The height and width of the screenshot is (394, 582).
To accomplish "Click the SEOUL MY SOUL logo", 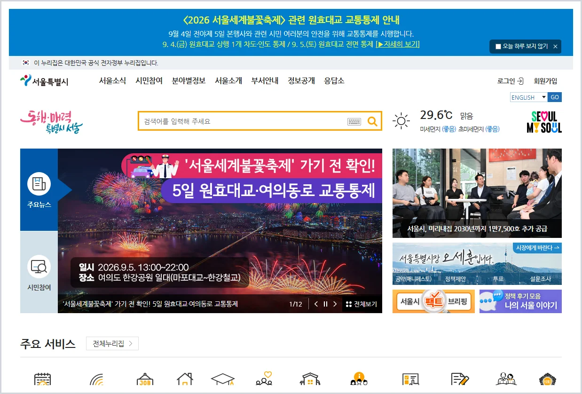I will (544, 122).
